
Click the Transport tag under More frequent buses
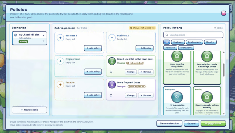(122, 86)
